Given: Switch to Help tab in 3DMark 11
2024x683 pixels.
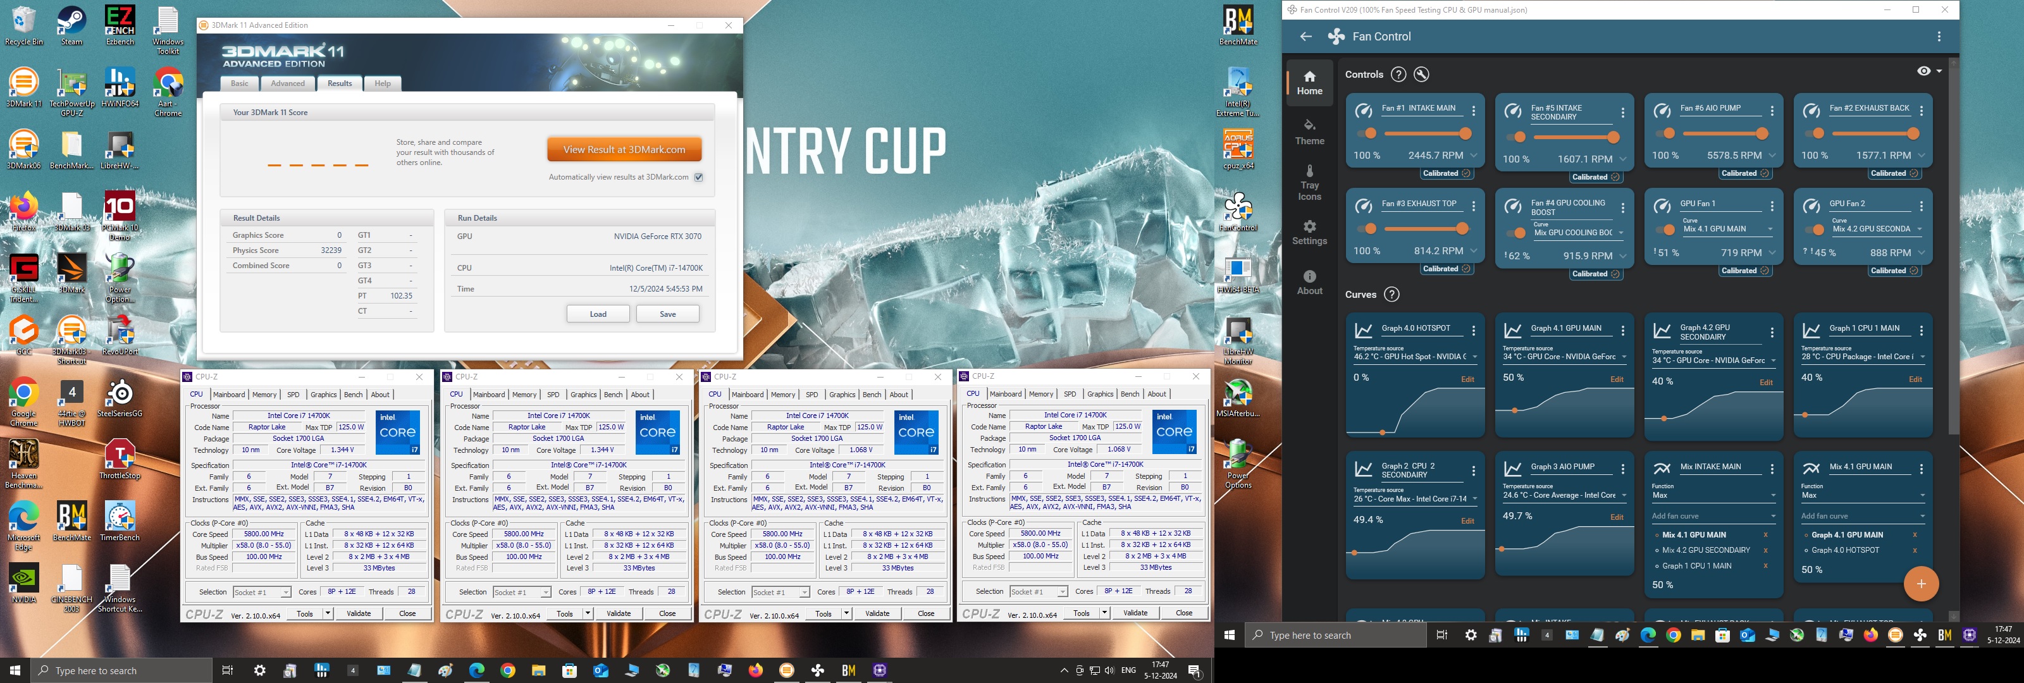Looking at the screenshot, I should coord(382,83).
